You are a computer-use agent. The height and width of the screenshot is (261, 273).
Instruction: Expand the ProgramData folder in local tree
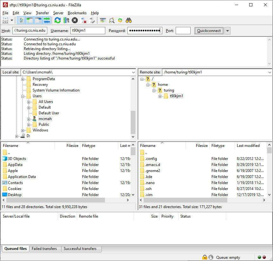pyautogui.click(x=23, y=79)
